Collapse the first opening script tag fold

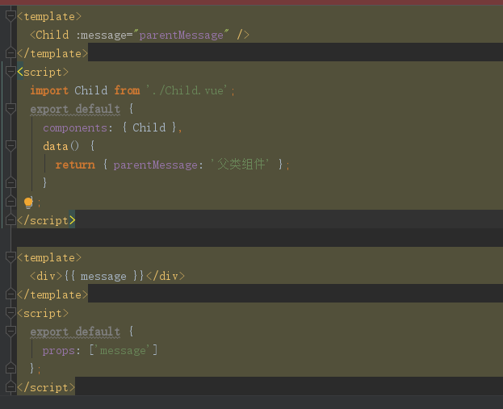click(10, 72)
